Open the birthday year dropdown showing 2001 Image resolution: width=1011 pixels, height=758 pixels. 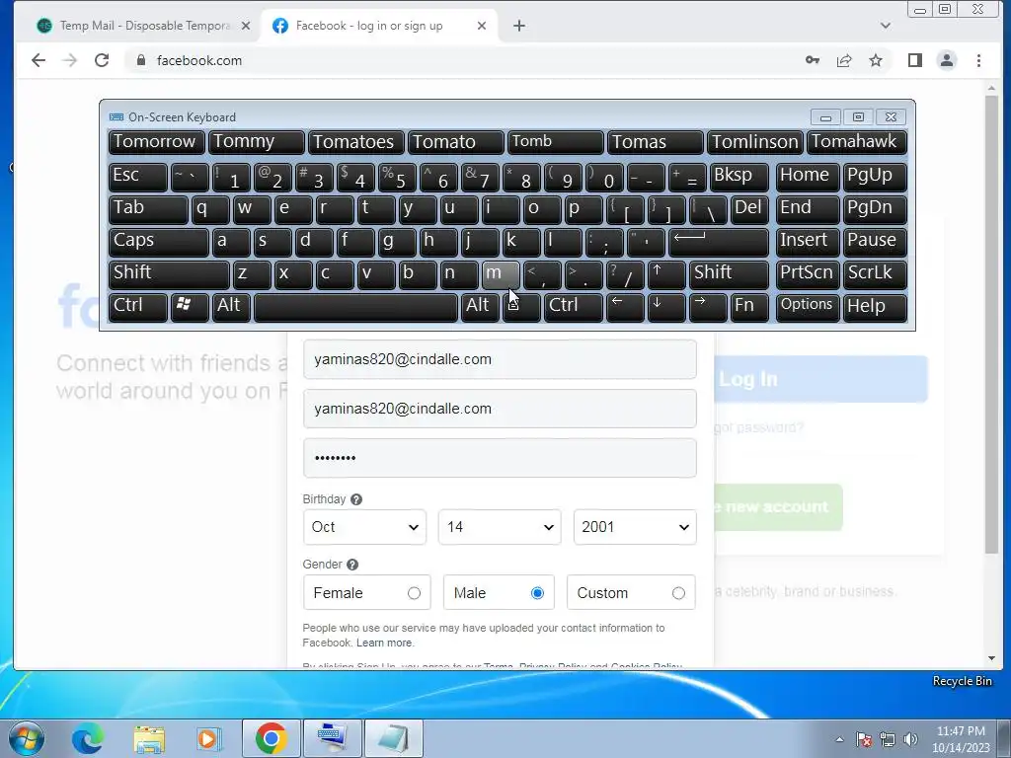pos(635,527)
